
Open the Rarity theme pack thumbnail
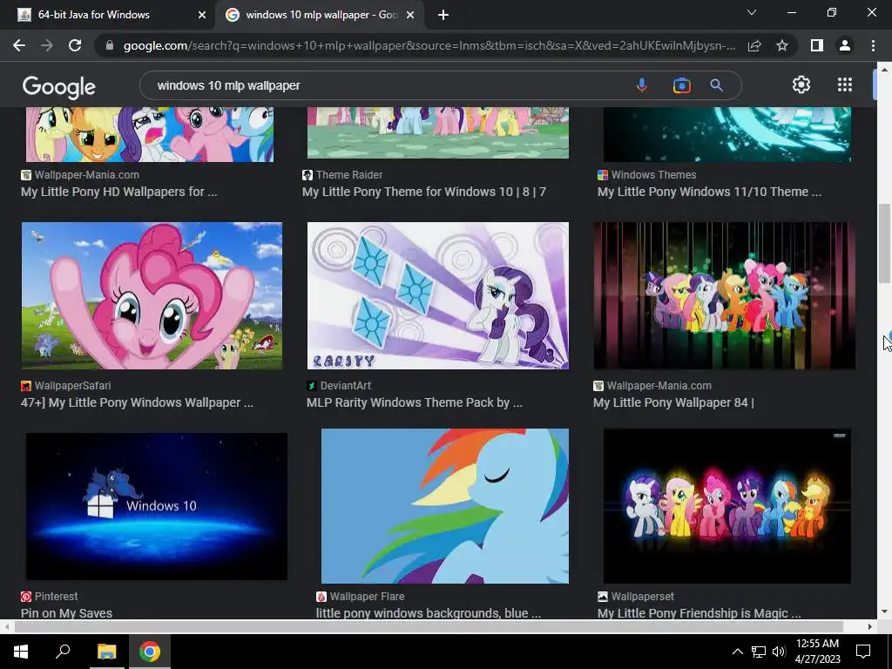(438, 296)
